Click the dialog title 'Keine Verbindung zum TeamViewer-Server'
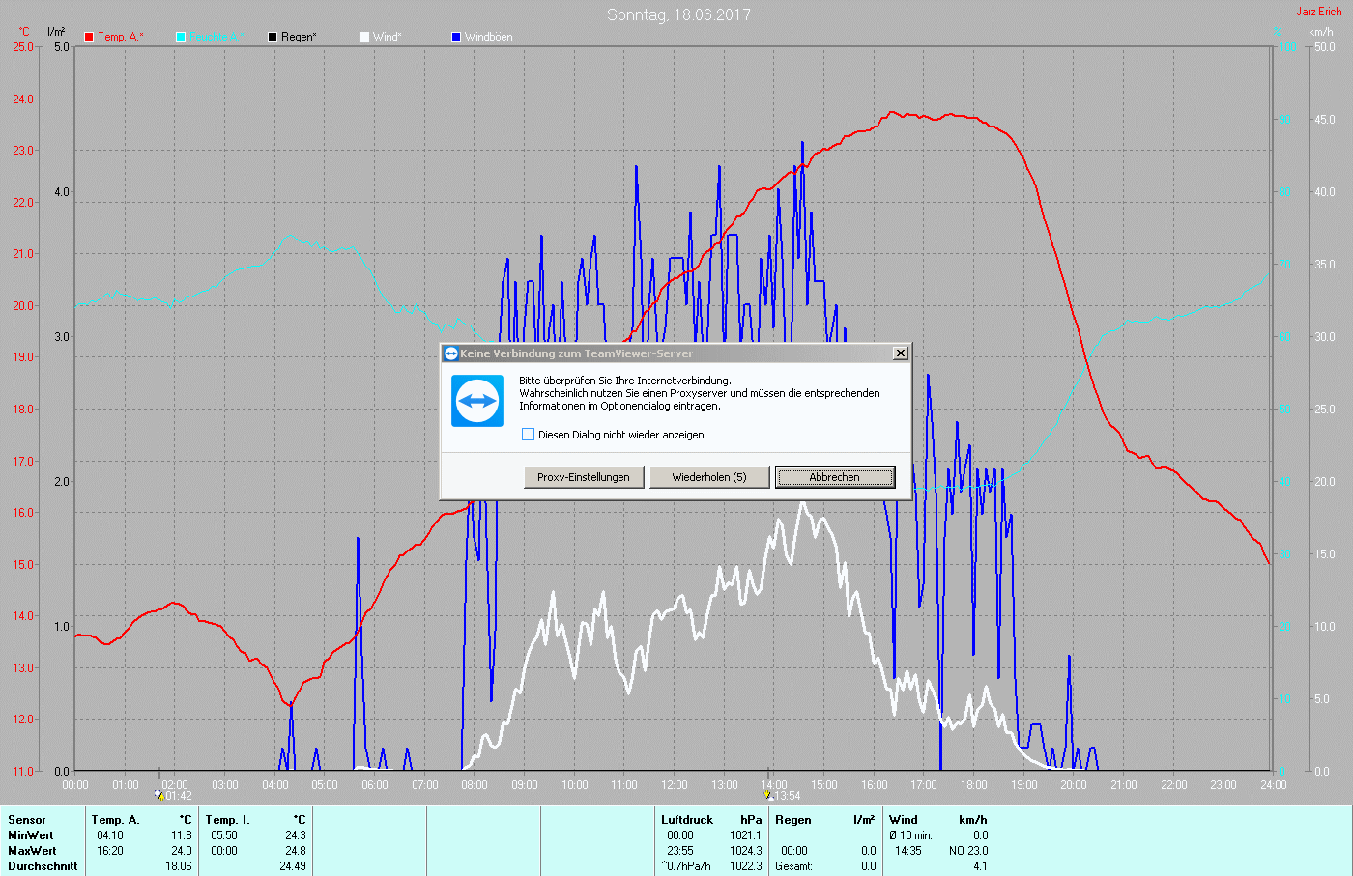 coord(577,353)
